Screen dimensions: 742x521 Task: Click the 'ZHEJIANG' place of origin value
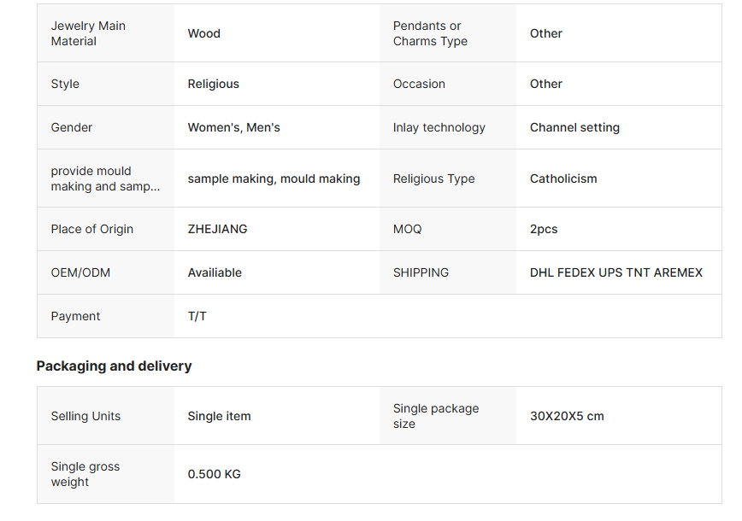coord(218,229)
